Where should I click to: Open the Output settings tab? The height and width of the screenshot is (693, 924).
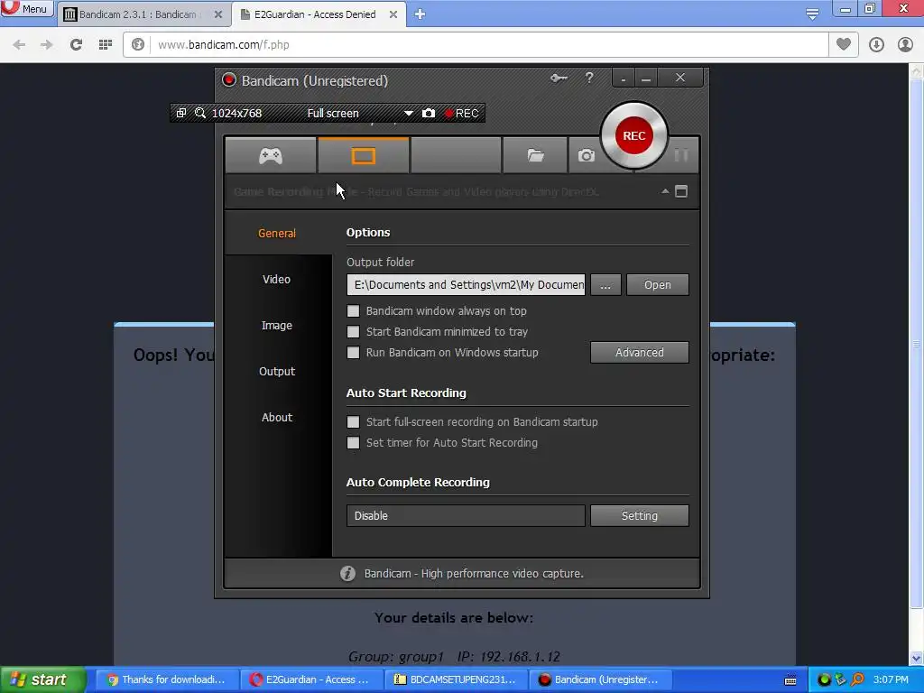coord(277,371)
